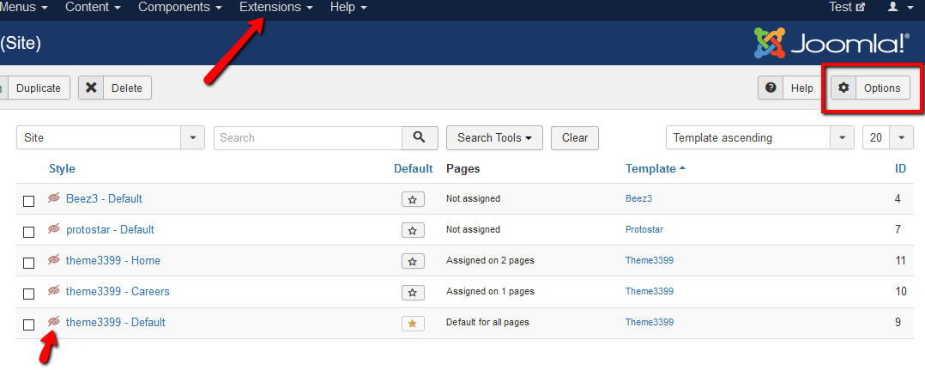
Task: Open the list limit dropdown showing 20
Action: point(887,137)
